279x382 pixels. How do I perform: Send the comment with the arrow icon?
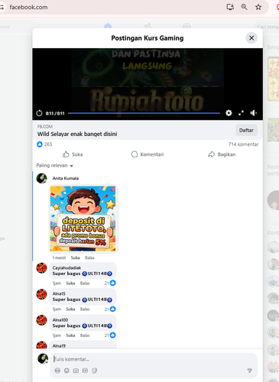tap(249, 371)
